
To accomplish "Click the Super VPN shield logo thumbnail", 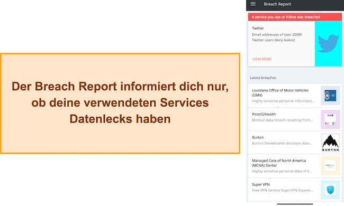I will tap(330, 190).
